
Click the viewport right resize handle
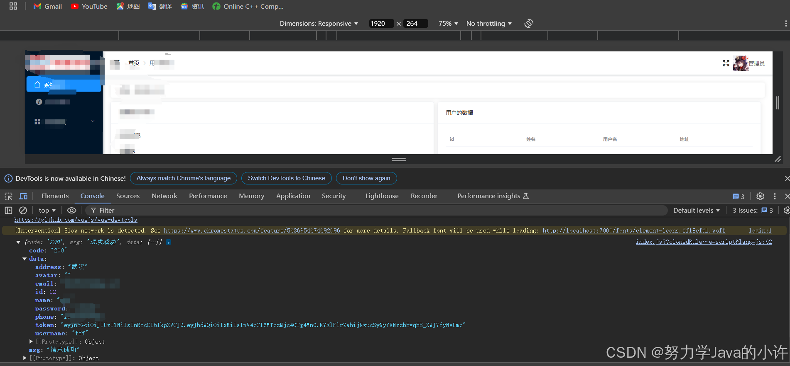(778, 103)
